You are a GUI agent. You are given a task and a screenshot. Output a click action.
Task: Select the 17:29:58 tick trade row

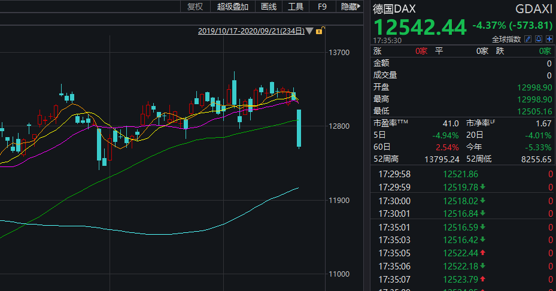[x=461, y=174]
